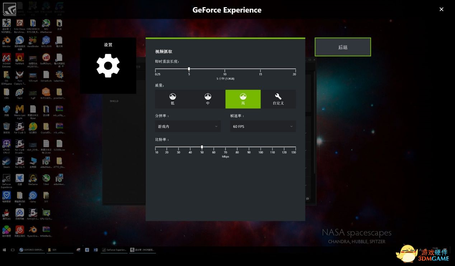Click the 后退 back button

(343, 47)
